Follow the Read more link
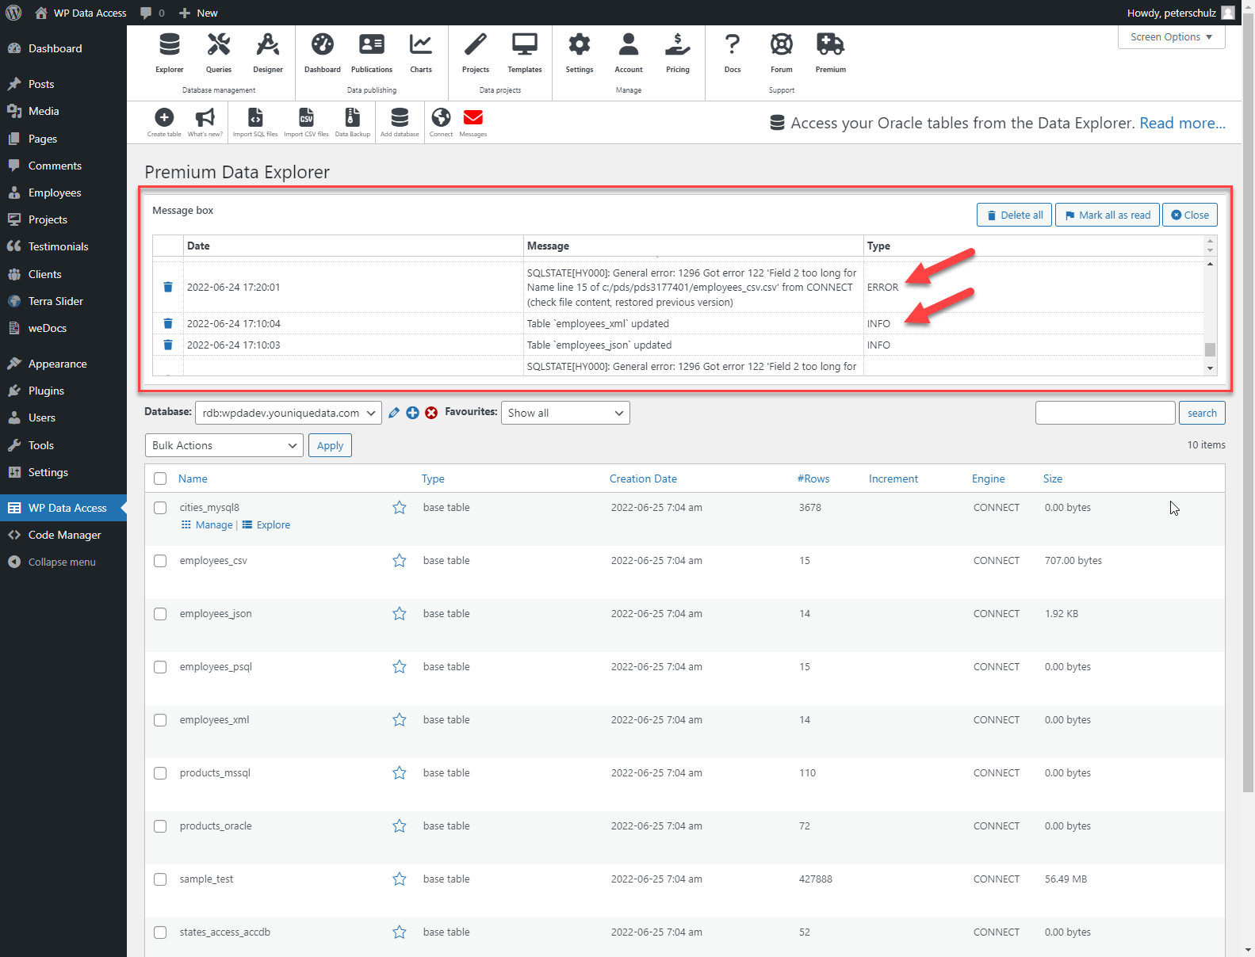 coord(1182,123)
